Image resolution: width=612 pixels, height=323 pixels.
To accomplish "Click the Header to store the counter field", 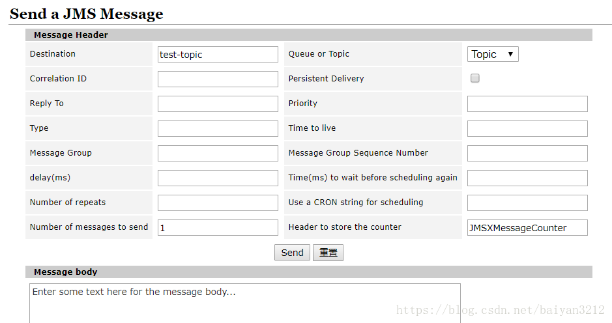I will click(527, 228).
